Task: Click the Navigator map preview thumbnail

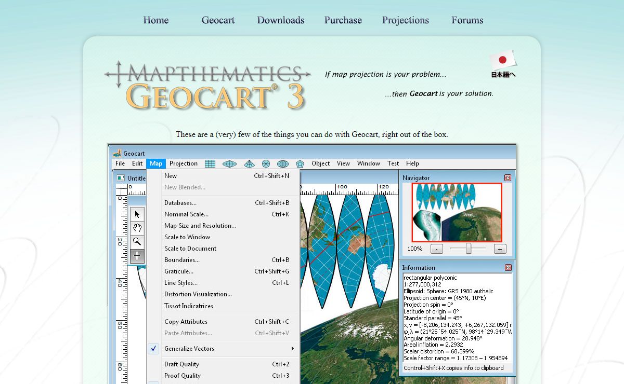Action: [457, 212]
